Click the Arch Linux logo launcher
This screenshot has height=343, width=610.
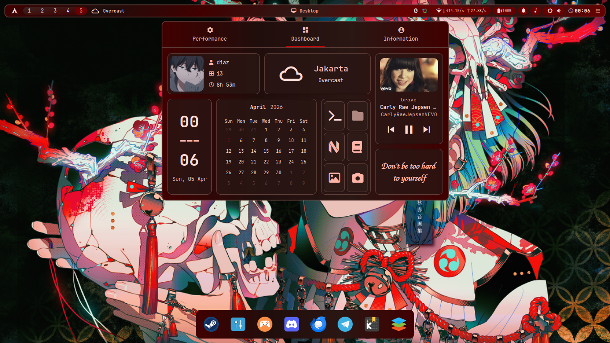[x=15, y=11]
